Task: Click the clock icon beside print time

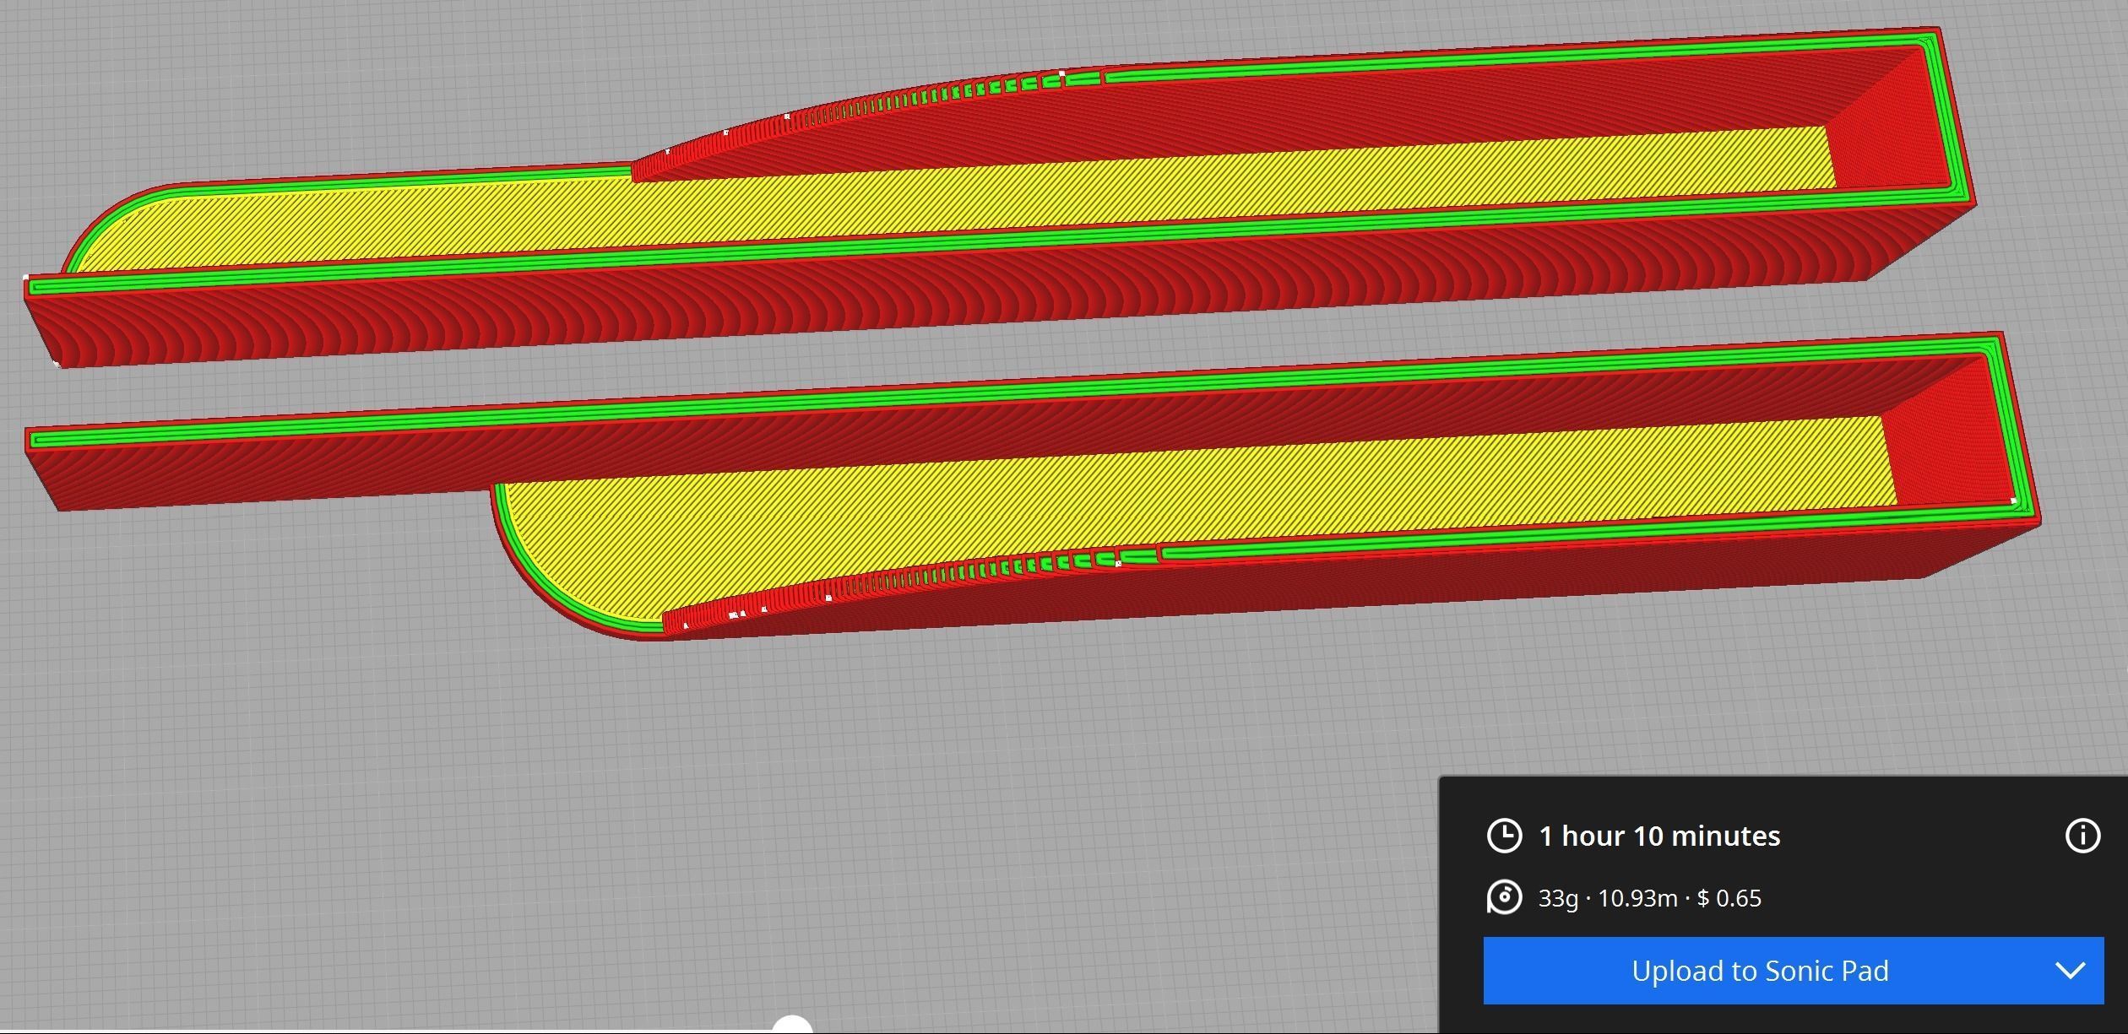Action: (1504, 836)
